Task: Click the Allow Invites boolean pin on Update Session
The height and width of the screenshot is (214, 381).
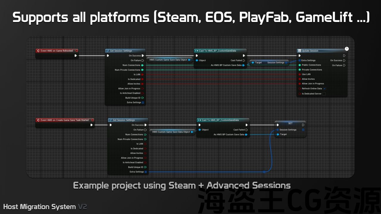Action: (x=299, y=79)
